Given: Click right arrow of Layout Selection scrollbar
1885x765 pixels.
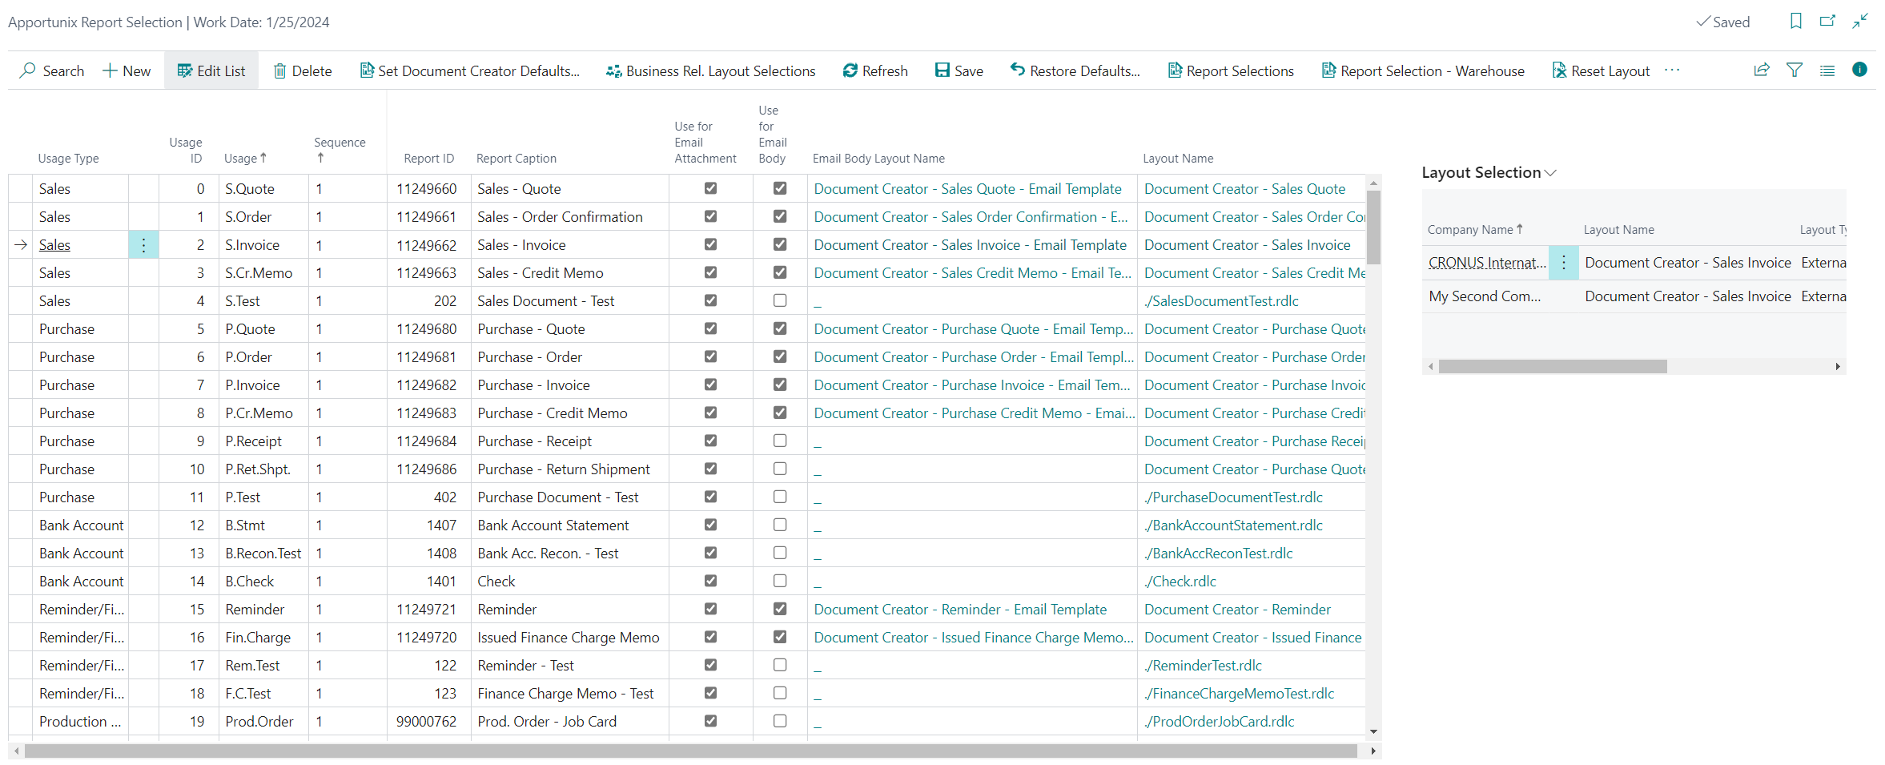Looking at the screenshot, I should point(1838,366).
